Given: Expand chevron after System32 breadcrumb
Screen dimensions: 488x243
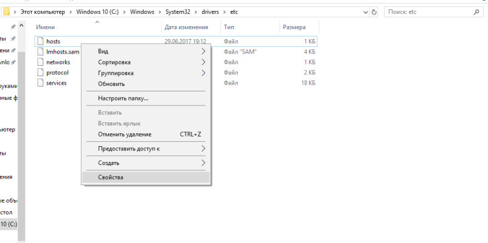Looking at the screenshot, I should (197, 12).
